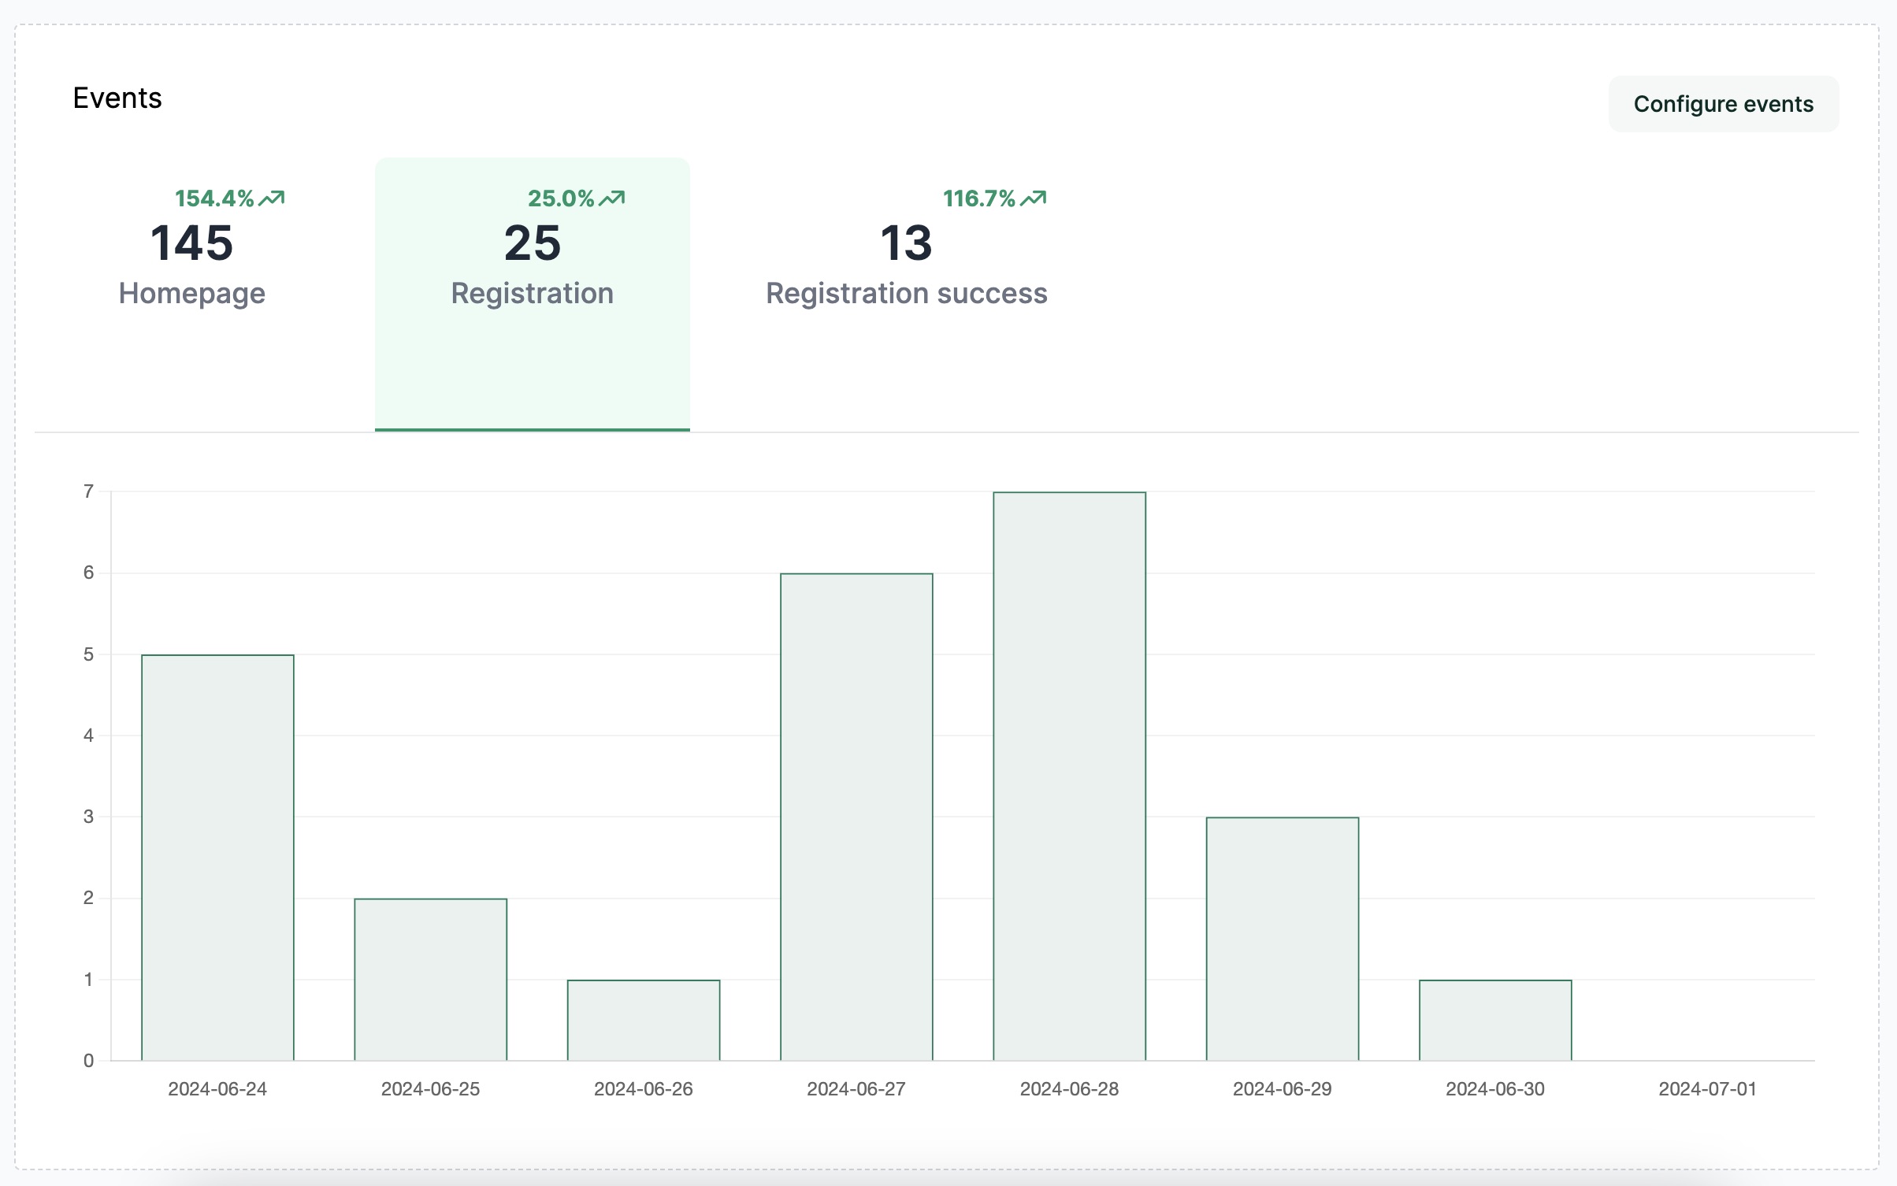Click the 145 Homepage count value

pyautogui.click(x=192, y=243)
